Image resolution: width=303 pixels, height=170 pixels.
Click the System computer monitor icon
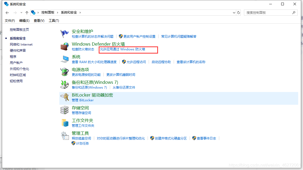64,59
